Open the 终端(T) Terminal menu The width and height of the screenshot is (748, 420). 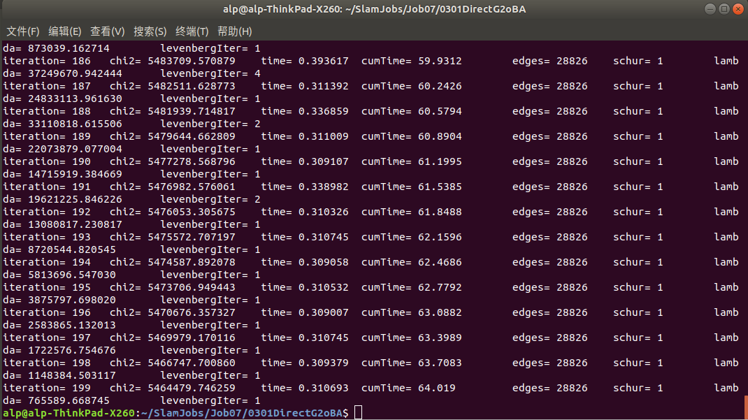(192, 31)
